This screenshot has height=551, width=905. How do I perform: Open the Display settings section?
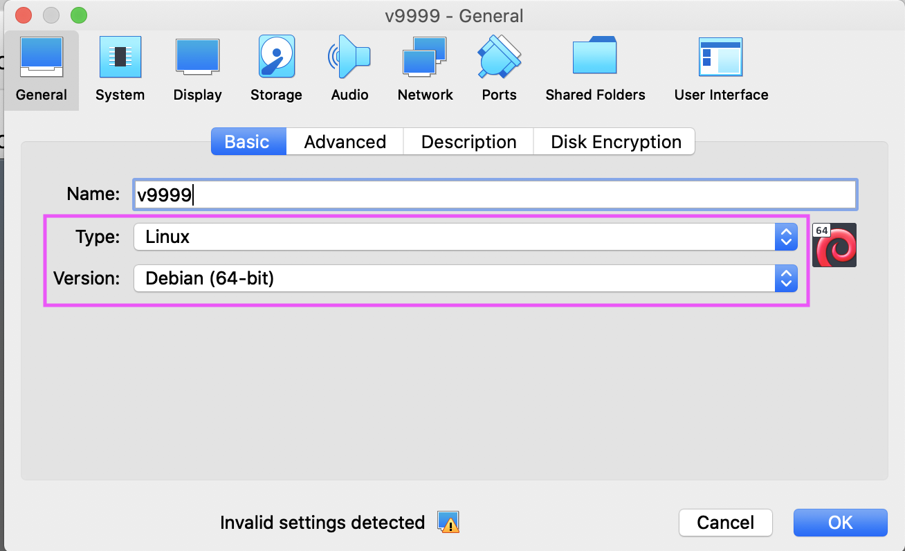tap(197, 70)
